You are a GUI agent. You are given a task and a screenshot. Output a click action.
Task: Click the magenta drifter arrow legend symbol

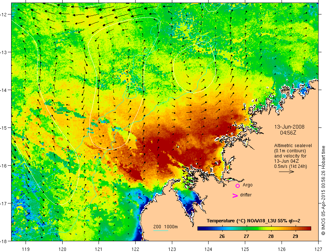click(235, 196)
